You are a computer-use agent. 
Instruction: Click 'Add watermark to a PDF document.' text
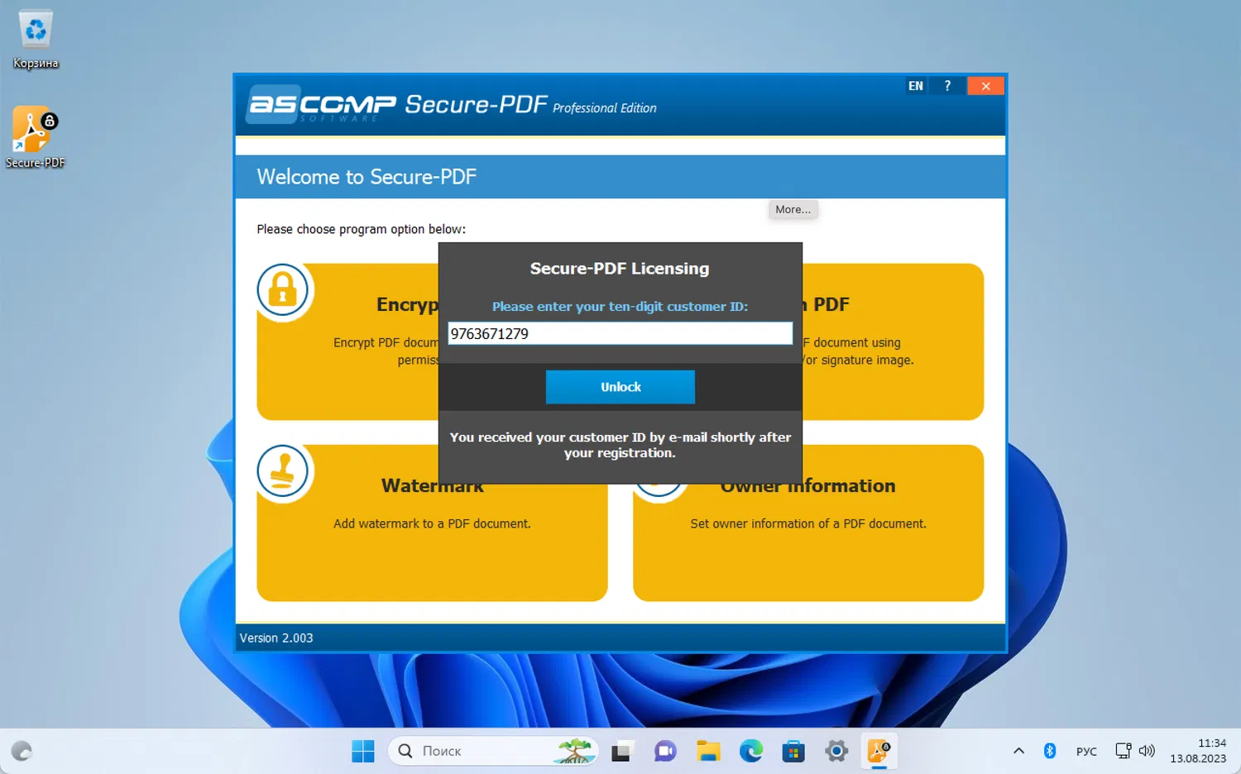[x=432, y=524]
